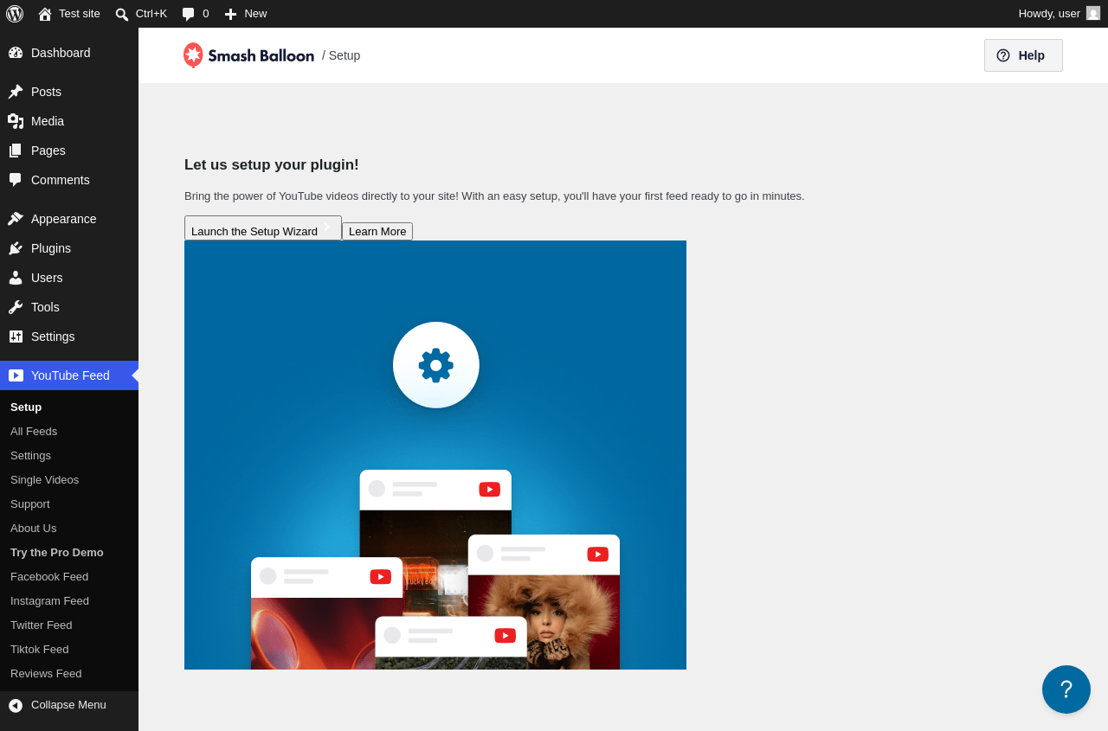The width and height of the screenshot is (1108, 731).
Task: Open the Setup submenu item
Action: coord(69,407)
